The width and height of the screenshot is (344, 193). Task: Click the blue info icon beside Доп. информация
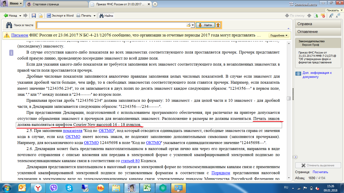[x=298, y=74]
